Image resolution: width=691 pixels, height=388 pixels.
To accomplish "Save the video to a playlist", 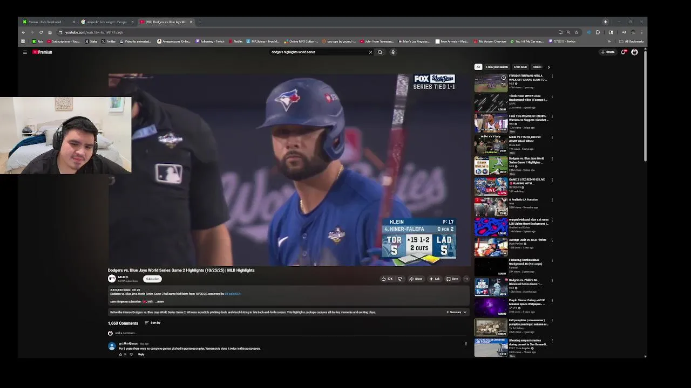I will click(452, 279).
